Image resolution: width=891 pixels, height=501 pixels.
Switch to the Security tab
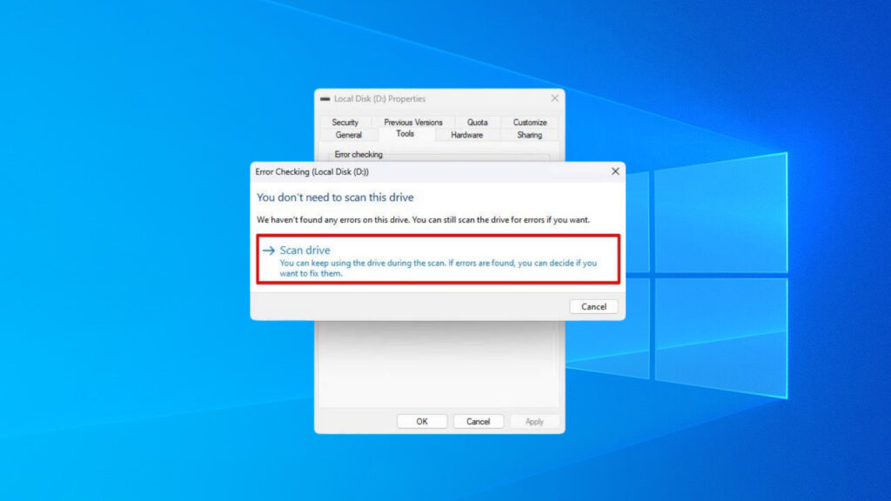point(347,122)
